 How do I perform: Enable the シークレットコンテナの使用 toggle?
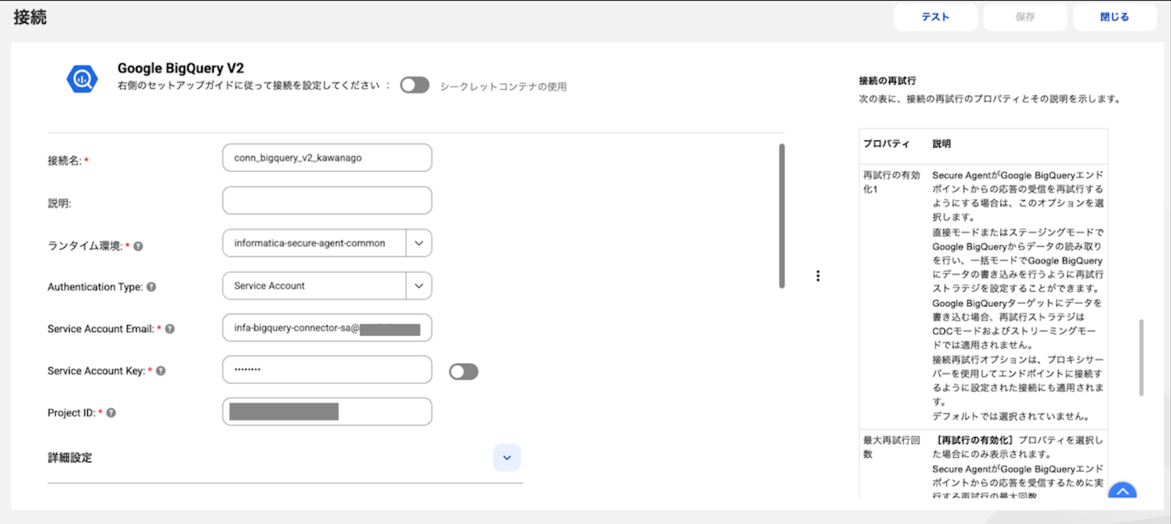pyautogui.click(x=415, y=85)
